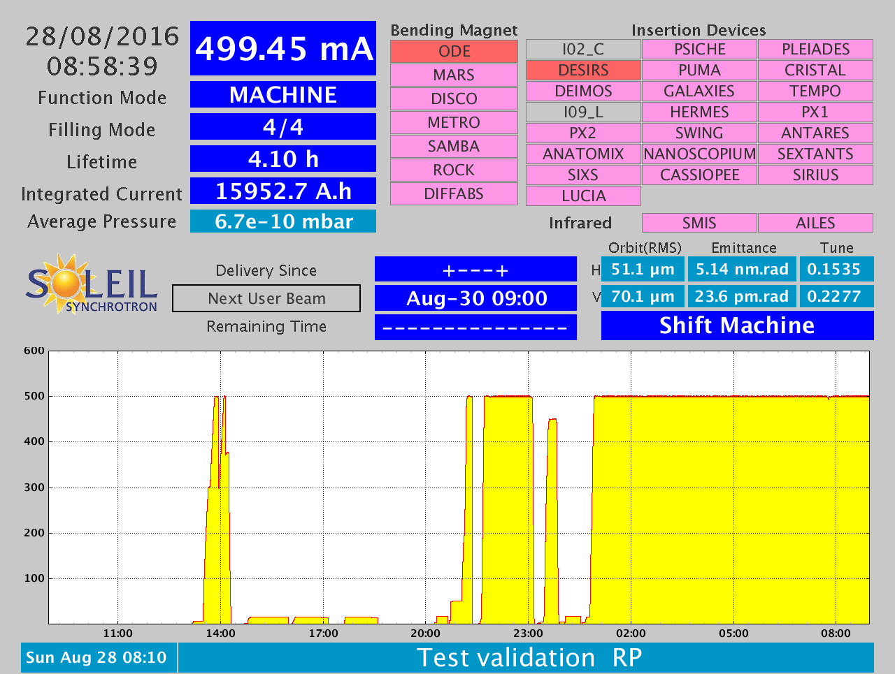Image resolution: width=895 pixels, height=674 pixels.
Task: Select the PSICHE beamline box
Action: point(699,50)
